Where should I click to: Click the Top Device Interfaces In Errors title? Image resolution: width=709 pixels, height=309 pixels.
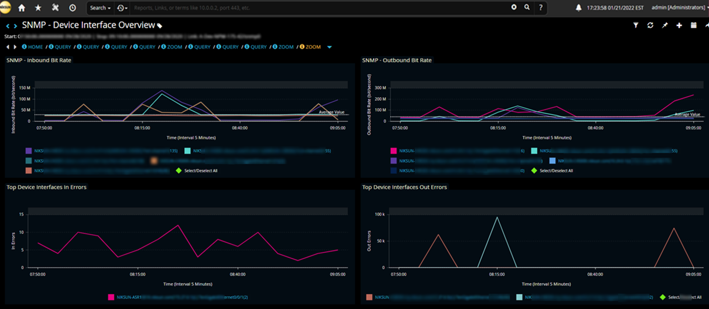46,188
